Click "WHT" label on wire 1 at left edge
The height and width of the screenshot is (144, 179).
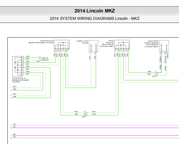click(15, 87)
